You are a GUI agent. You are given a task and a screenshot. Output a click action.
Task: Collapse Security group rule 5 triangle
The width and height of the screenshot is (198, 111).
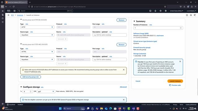point(21,44)
